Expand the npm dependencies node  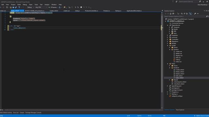click(170, 33)
